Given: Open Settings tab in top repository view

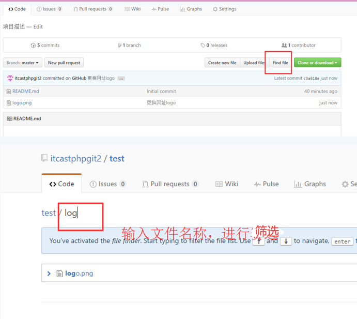Looking at the screenshot, I should [225, 9].
